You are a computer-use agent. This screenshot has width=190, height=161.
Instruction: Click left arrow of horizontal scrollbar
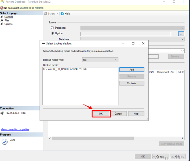50,138
